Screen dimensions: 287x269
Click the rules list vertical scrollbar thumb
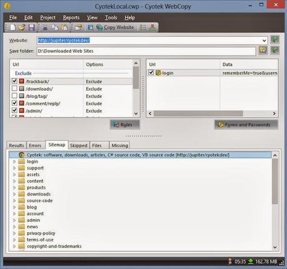[x=136, y=77]
